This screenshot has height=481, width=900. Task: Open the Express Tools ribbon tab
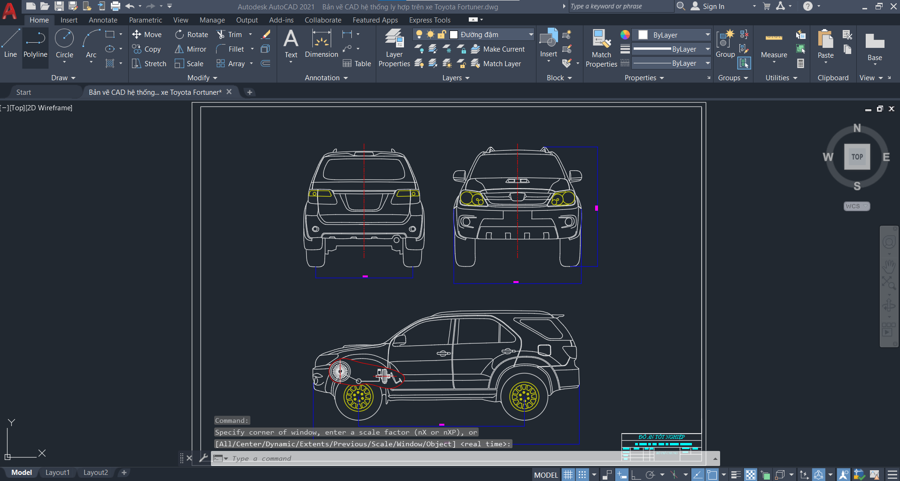430,20
